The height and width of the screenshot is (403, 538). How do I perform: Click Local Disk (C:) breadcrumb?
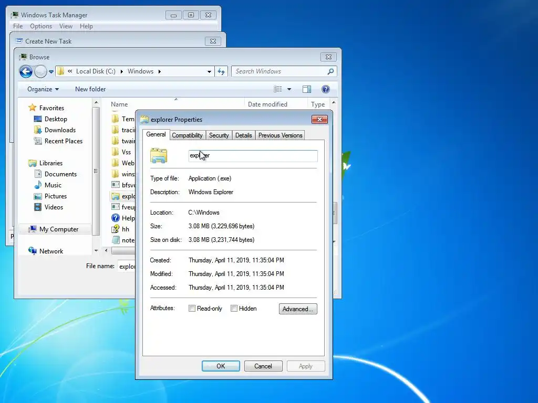pyautogui.click(x=96, y=71)
